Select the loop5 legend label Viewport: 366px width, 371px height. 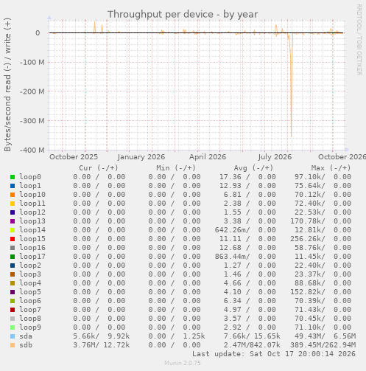point(30,292)
